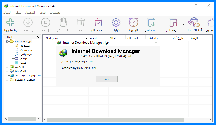Close the About dialog with X

(156, 43)
